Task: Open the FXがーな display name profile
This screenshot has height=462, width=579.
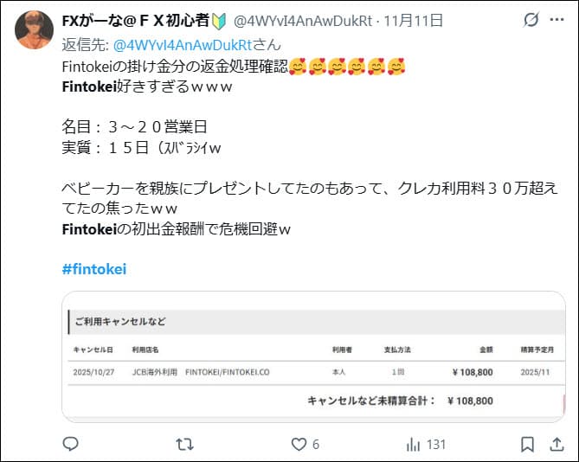Action: pos(136,21)
